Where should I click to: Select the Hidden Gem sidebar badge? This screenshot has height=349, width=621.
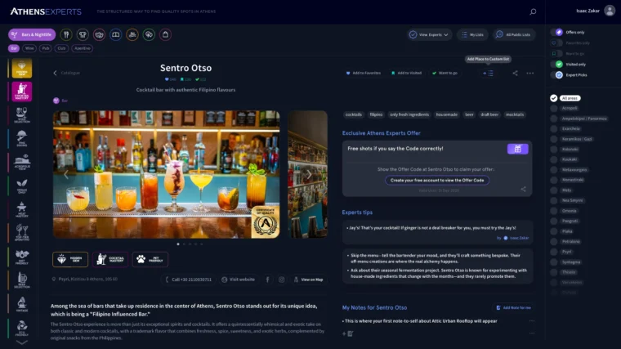click(21, 69)
